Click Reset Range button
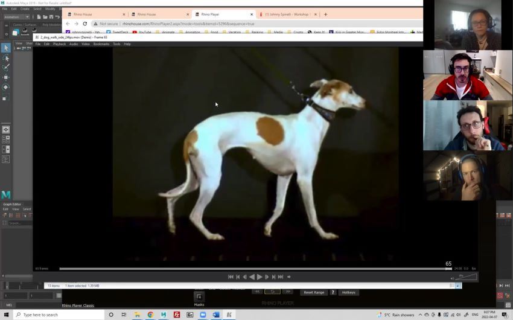Screen dimensions: 513x320 (314, 292)
